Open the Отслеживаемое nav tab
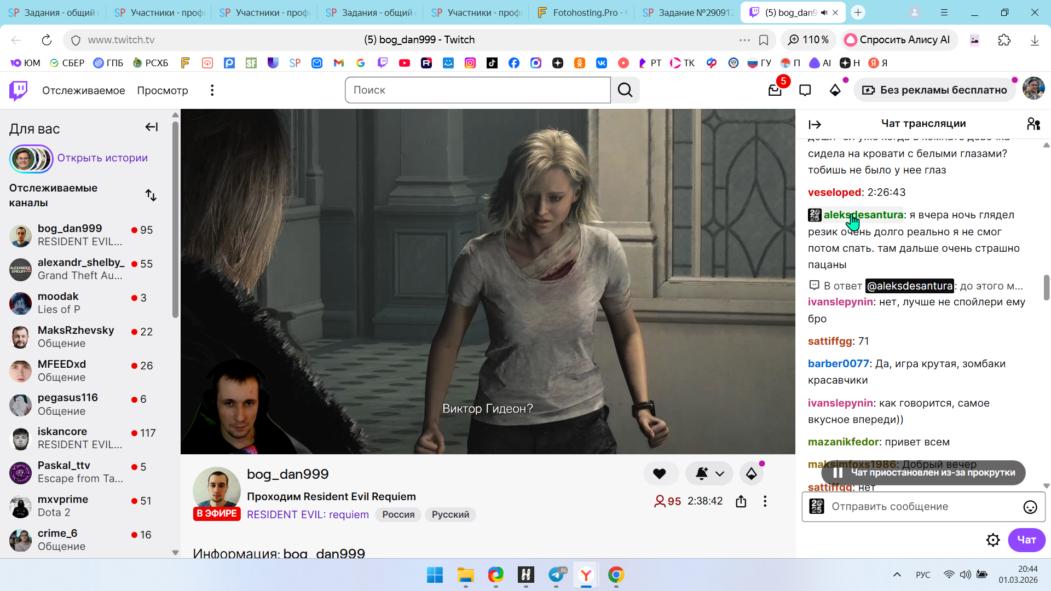This screenshot has height=591, width=1051. 83,90
